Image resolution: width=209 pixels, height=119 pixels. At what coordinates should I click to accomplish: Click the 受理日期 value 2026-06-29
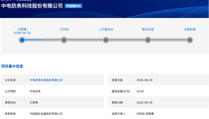[144, 80]
